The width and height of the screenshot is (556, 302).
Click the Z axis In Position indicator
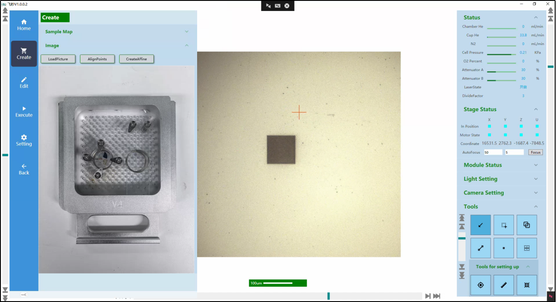click(521, 126)
